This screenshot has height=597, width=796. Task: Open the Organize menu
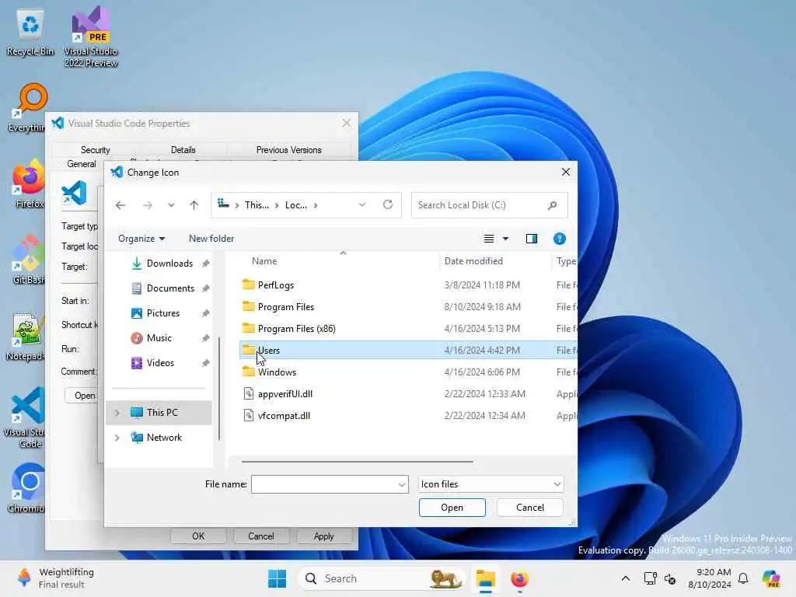pyautogui.click(x=141, y=239)
